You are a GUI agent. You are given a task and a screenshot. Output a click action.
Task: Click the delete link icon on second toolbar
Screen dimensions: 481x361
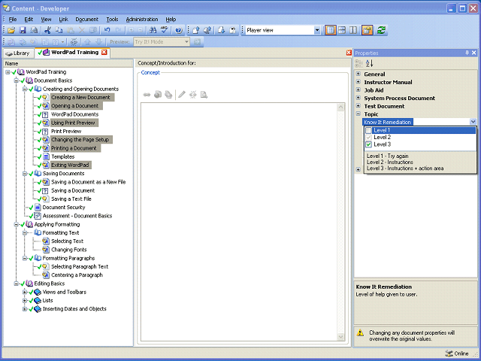[x=74, y=42]
